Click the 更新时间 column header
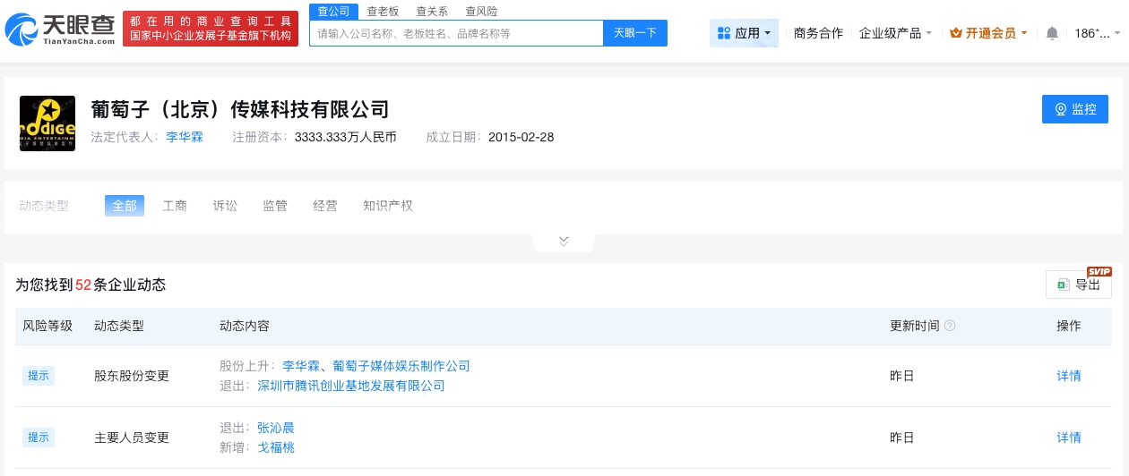This screenshot has height=476, width=1129. [915, 326]
